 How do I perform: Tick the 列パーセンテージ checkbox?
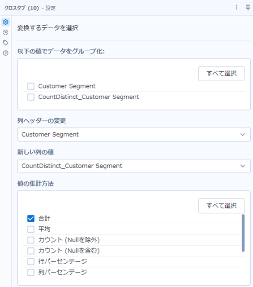point(30,272)
